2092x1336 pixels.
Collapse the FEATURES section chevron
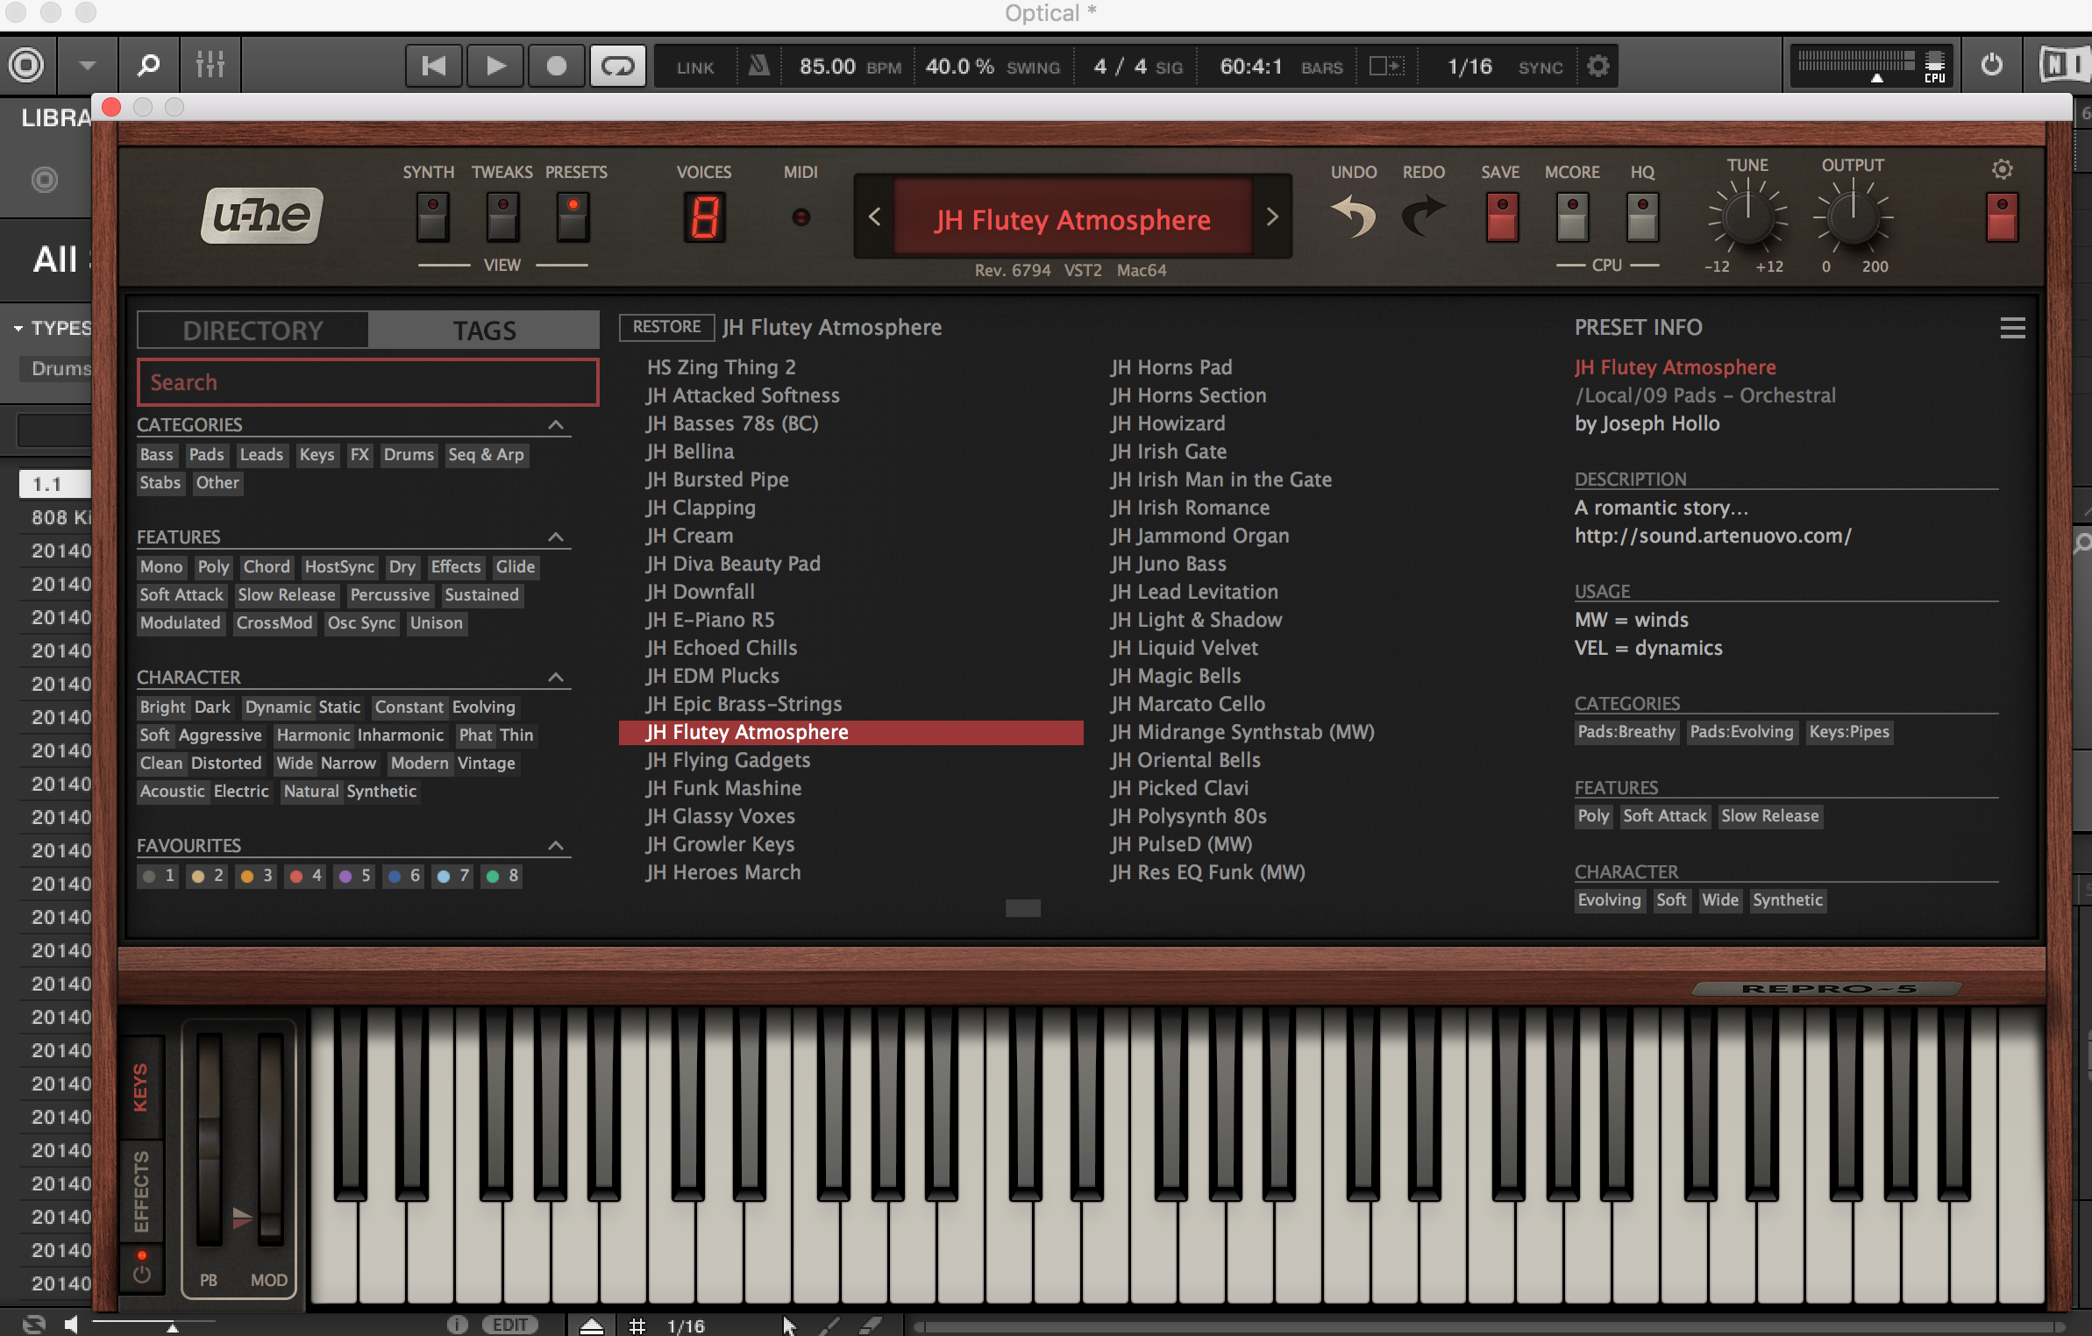pos(556,537)
